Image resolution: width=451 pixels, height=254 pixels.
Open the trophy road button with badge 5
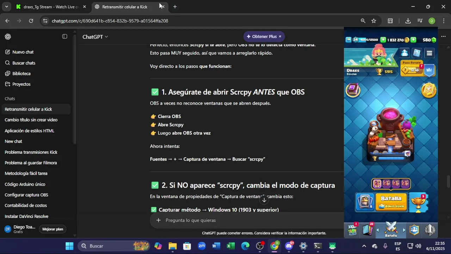[x=418, y=202]
